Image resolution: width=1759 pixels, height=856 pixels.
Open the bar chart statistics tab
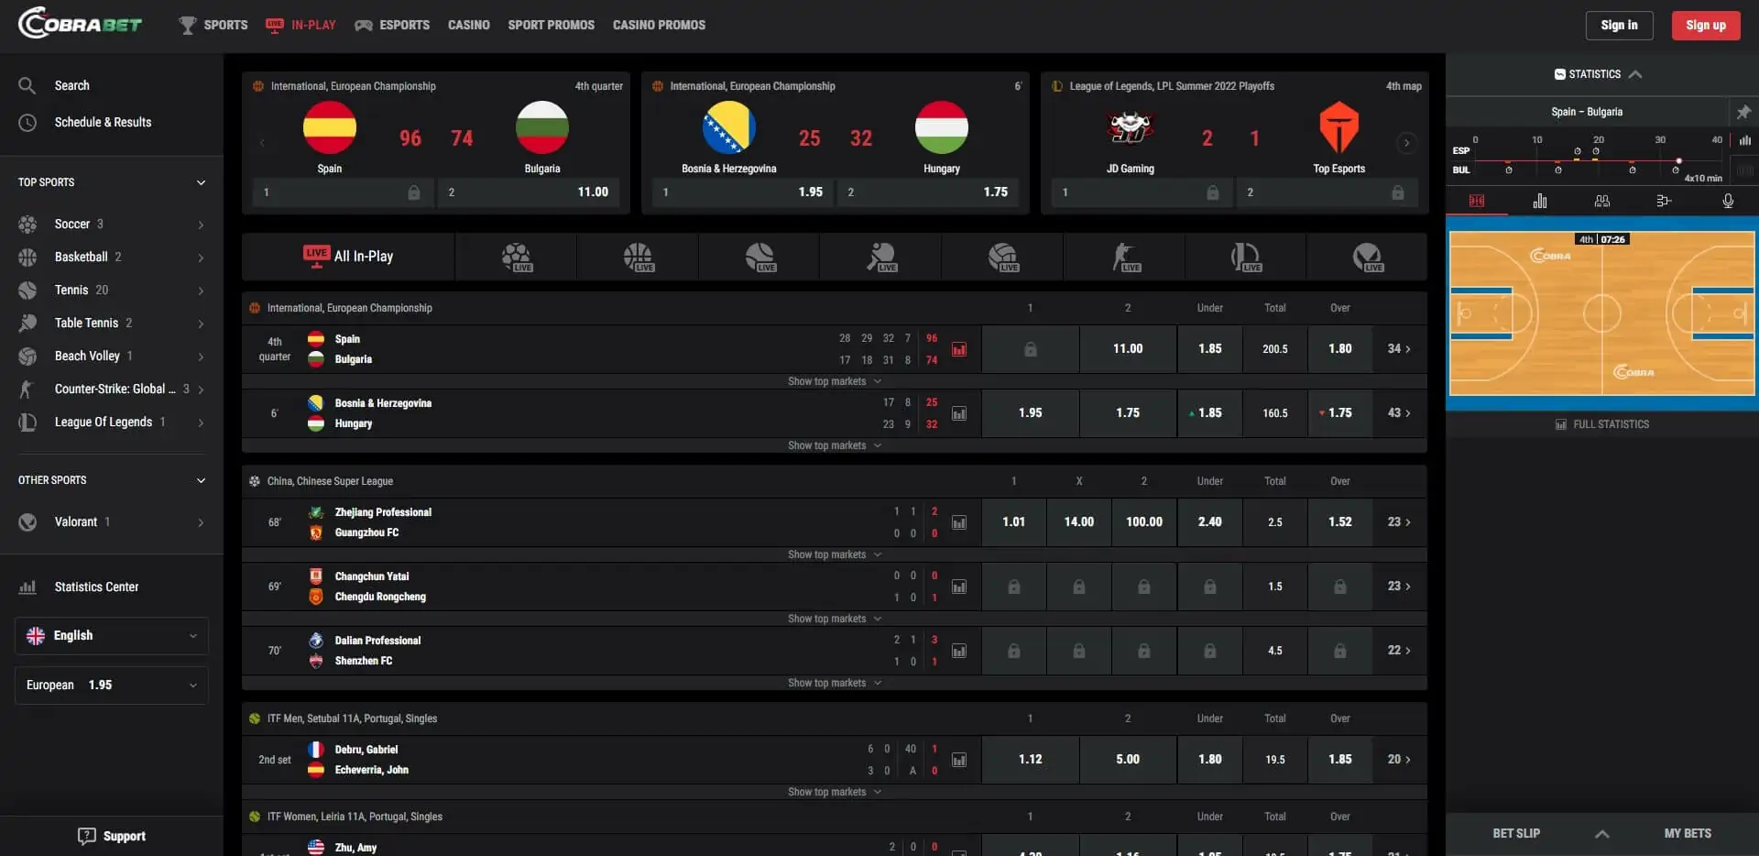click(x=1540, y=201)
